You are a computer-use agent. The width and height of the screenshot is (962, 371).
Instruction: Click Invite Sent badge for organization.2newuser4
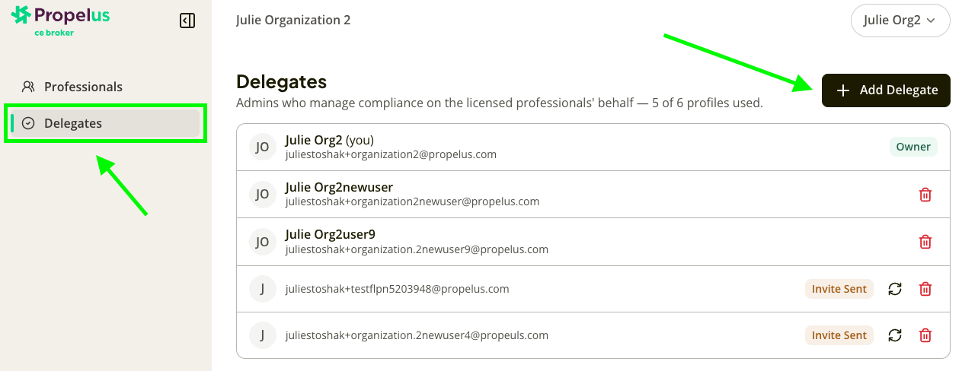[839, 335]
